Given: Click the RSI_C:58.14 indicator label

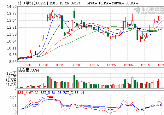Looking at the screenshot, I should (73, 93).
